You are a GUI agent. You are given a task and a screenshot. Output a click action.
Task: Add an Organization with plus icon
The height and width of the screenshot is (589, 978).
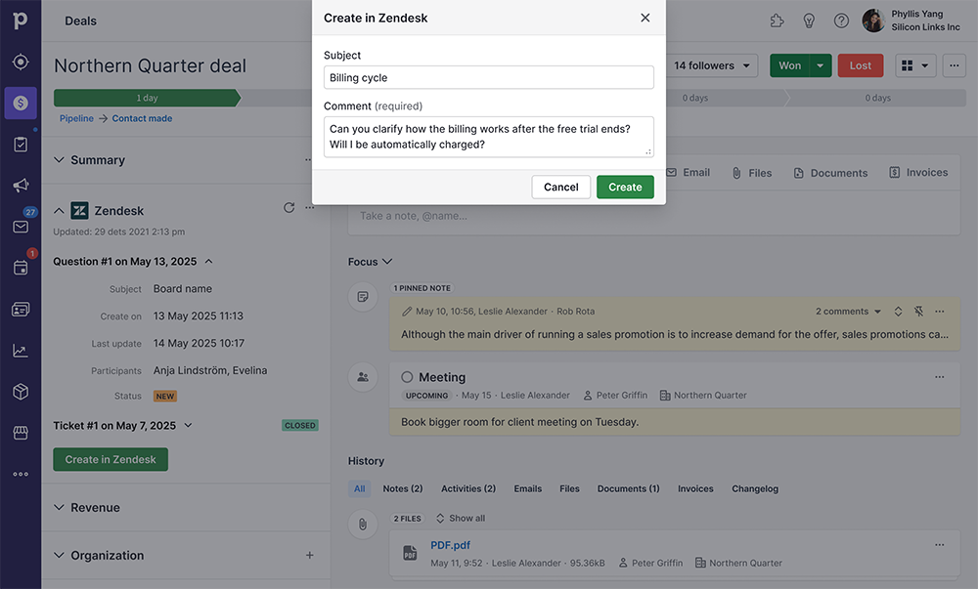pos(309,555)
